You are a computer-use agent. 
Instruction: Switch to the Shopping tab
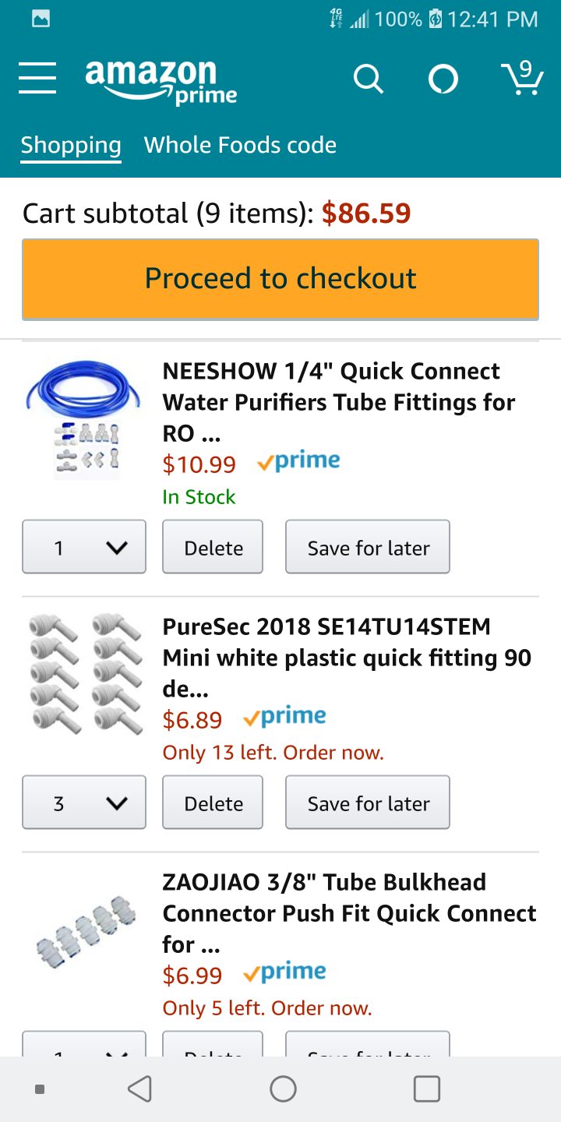71,146
